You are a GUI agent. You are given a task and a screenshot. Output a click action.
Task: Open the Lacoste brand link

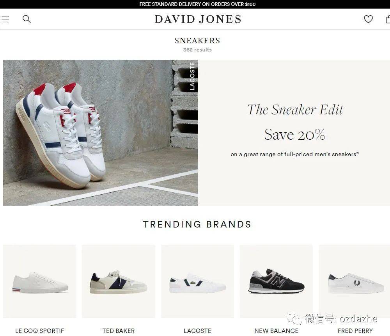tap(197, 331)
